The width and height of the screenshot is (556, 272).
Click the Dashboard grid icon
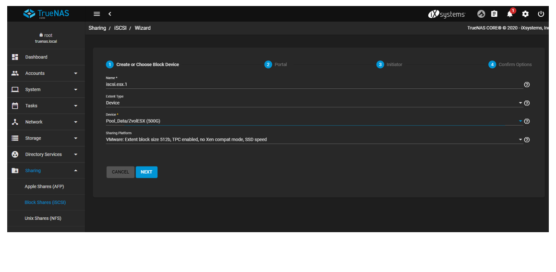15,57
